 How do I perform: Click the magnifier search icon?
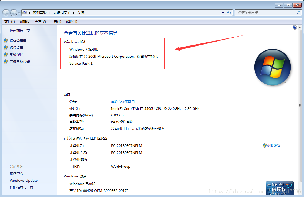(x=299, y=13)
